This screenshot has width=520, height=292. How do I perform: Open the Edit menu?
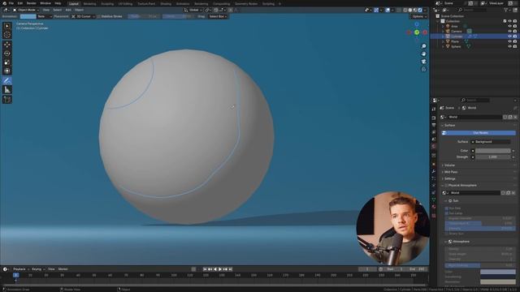click(x=19, y=3)
